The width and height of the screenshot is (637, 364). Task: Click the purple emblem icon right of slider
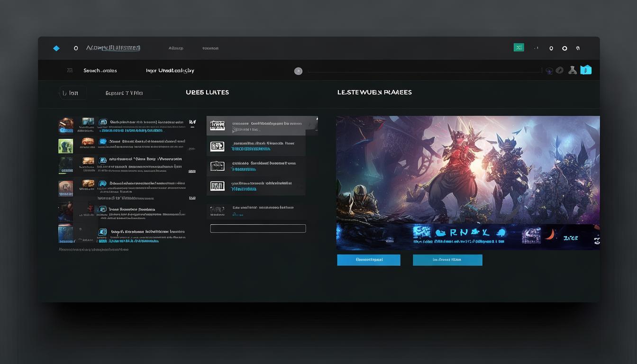(549, 71)
